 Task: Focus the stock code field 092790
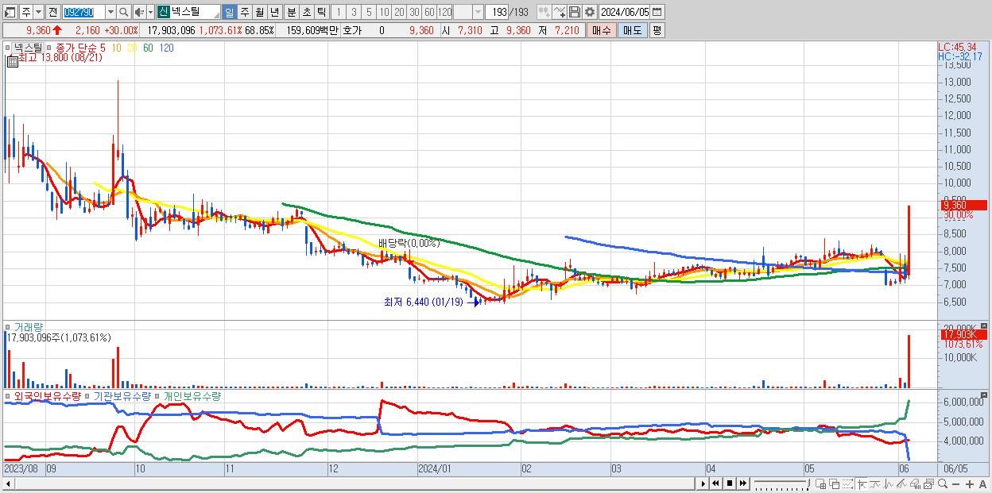84,12
